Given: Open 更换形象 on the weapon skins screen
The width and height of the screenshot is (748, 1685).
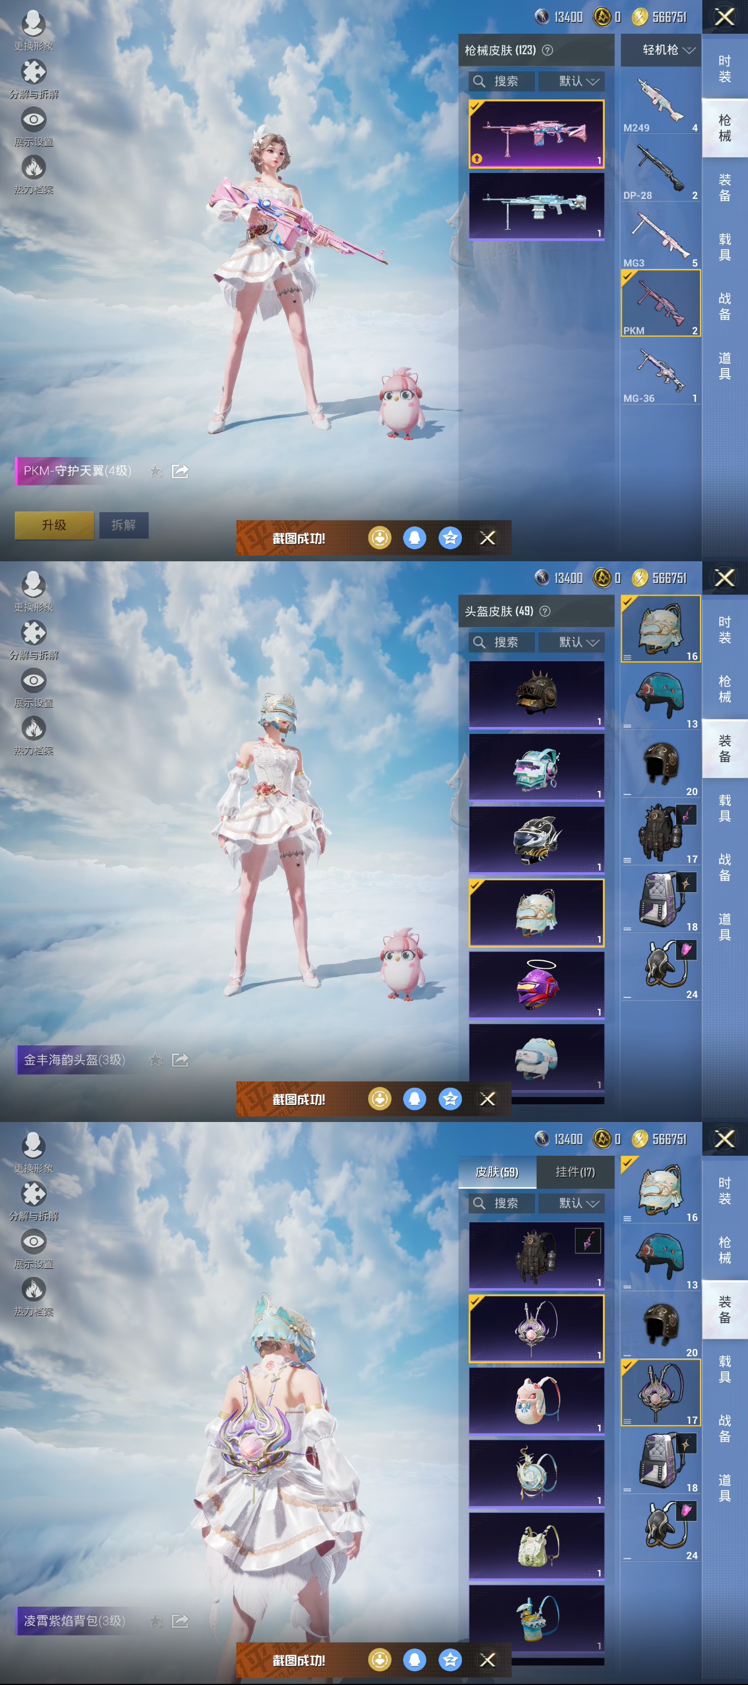Looking at the screenshot, I should click(x=33, y=31).
